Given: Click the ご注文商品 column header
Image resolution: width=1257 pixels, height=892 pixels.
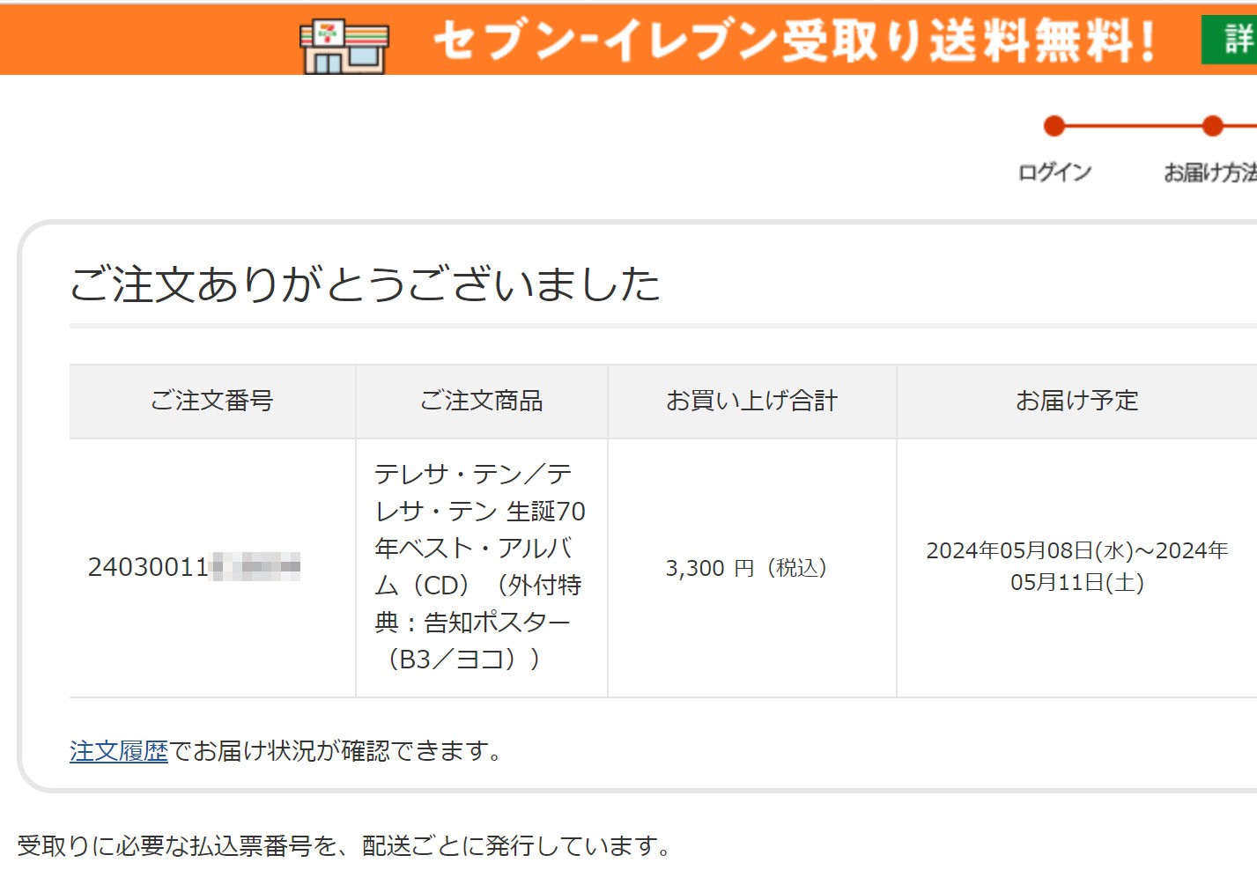Looking at the screenshot, I should click(x=481, y=401).
